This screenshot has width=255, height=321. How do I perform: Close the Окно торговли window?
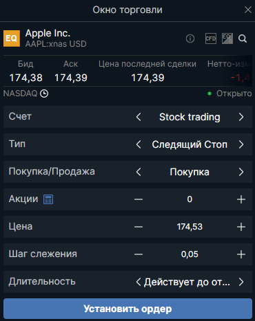pos(248,10)
